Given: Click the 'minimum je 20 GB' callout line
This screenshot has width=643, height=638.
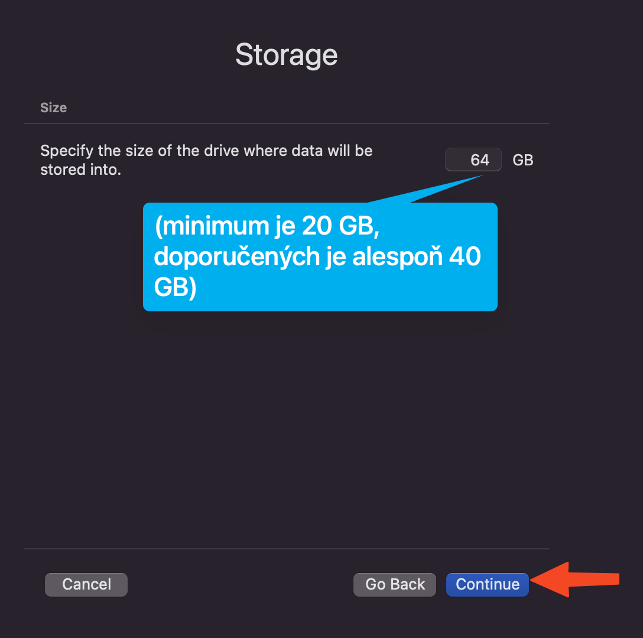Looking at the screenshot, I should point(267,226).
